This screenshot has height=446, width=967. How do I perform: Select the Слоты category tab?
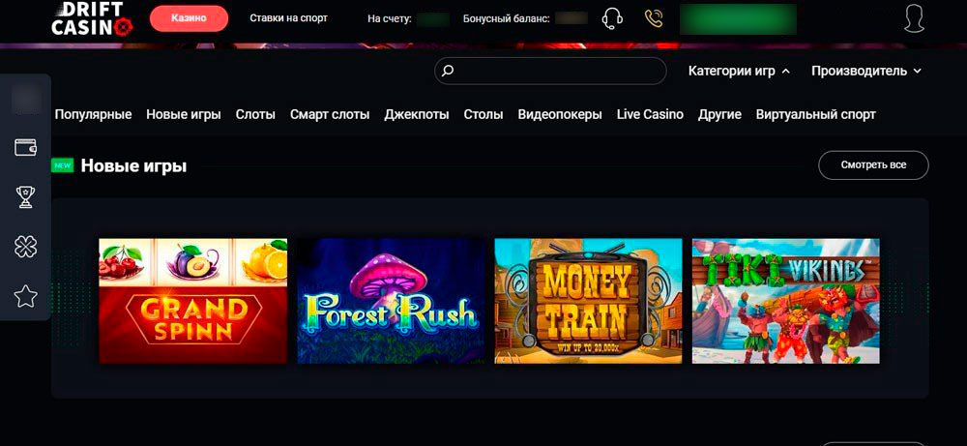[x=255, y=114]
